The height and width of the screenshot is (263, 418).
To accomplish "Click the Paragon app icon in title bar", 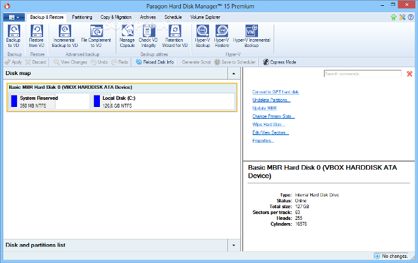I will tap(7, 6).
